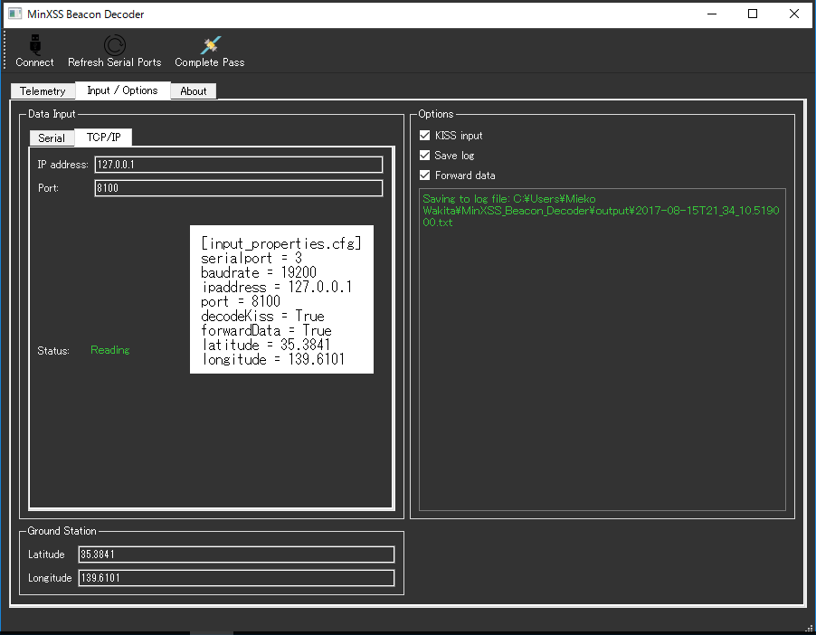Image resolution: width=816 pixels, height=635 pixels.
Task: Toggle the Save log checkbox
Action: tap(424, 155)
